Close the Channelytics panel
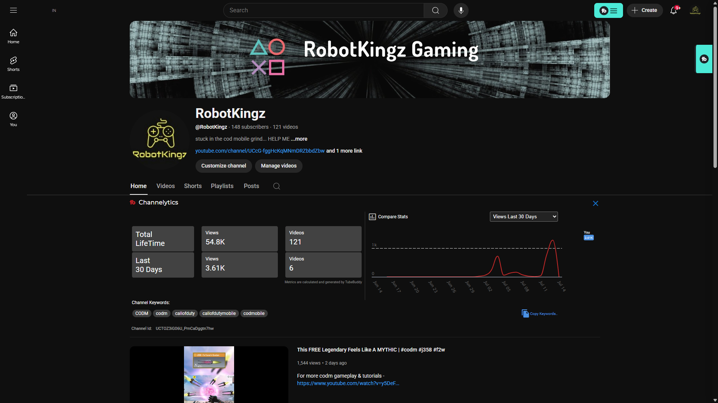Screen dimensions: 718x403 click(x=596, y=203)
